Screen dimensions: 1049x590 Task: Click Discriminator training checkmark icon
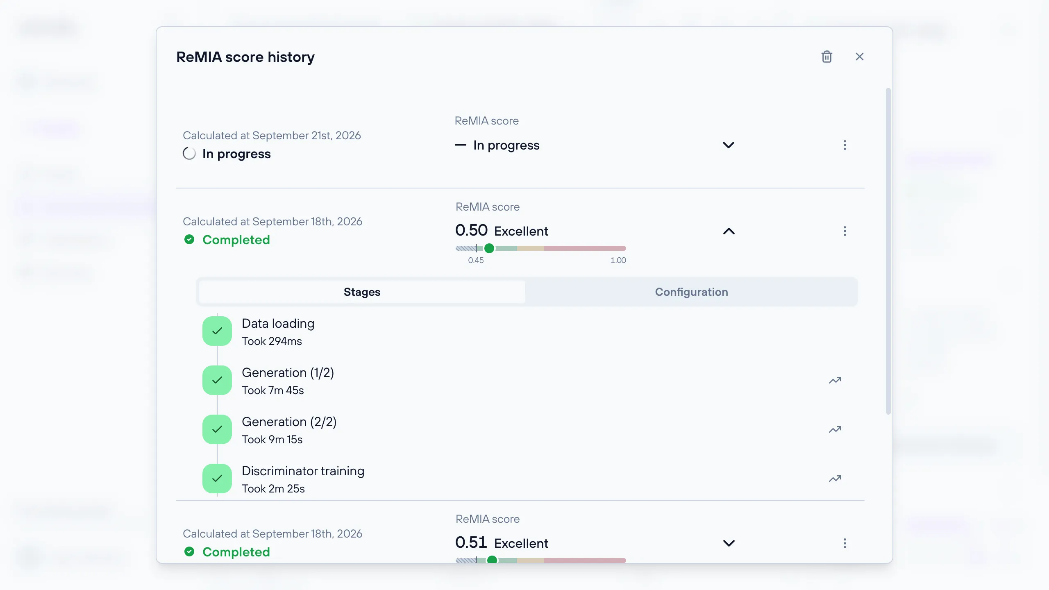pos(217,479)
